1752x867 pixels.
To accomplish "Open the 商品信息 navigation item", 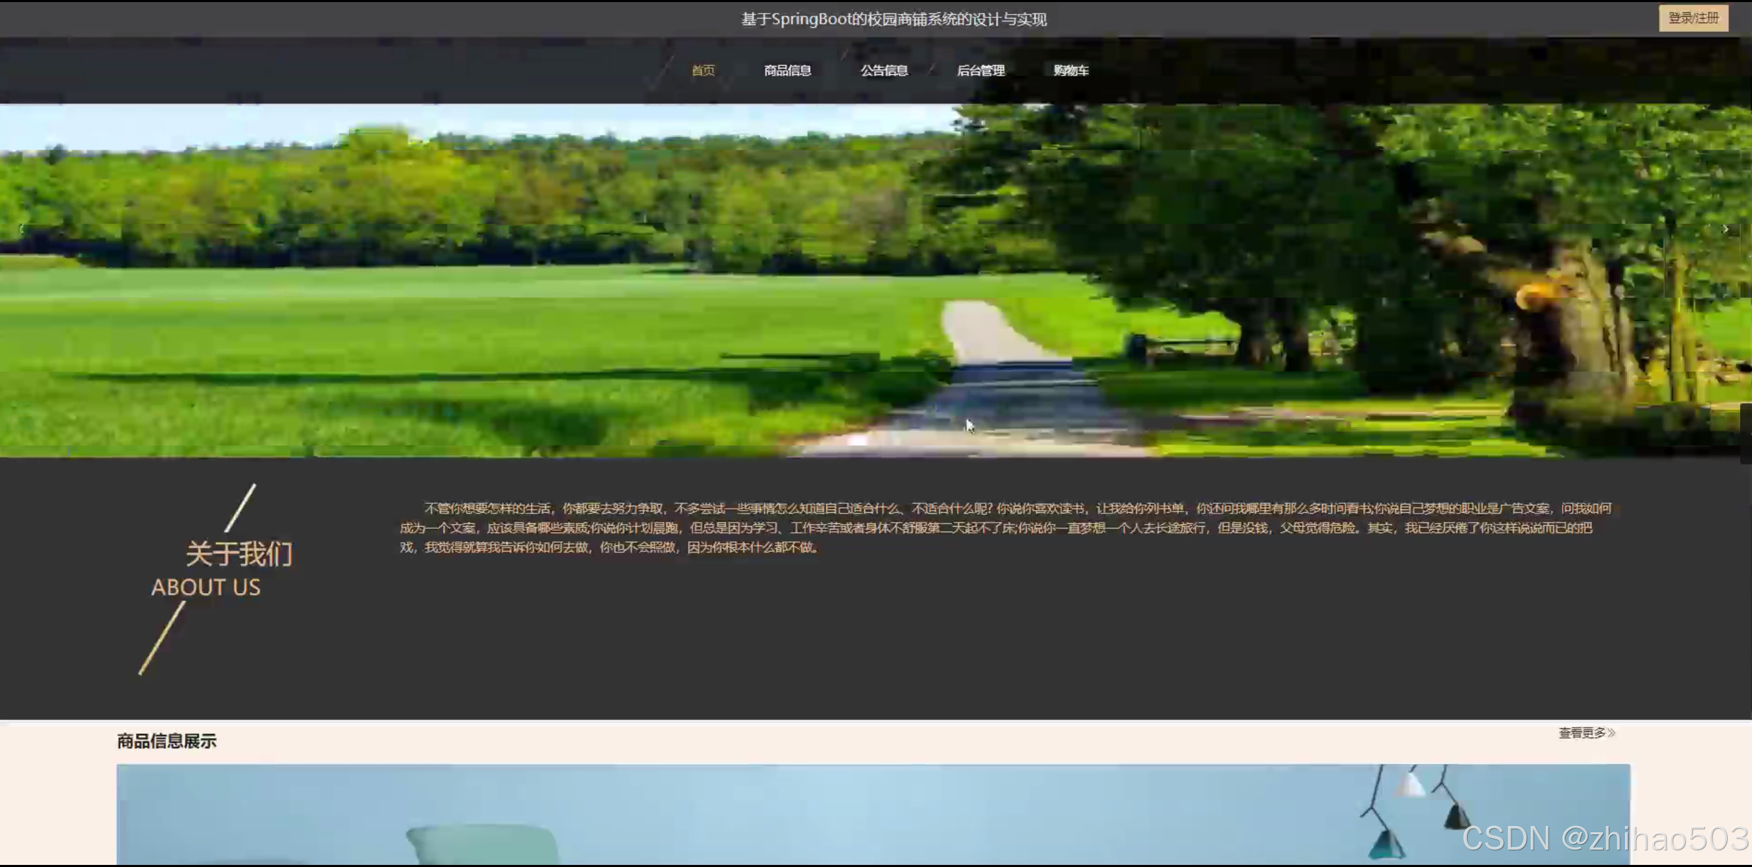I will coord(787,70).
